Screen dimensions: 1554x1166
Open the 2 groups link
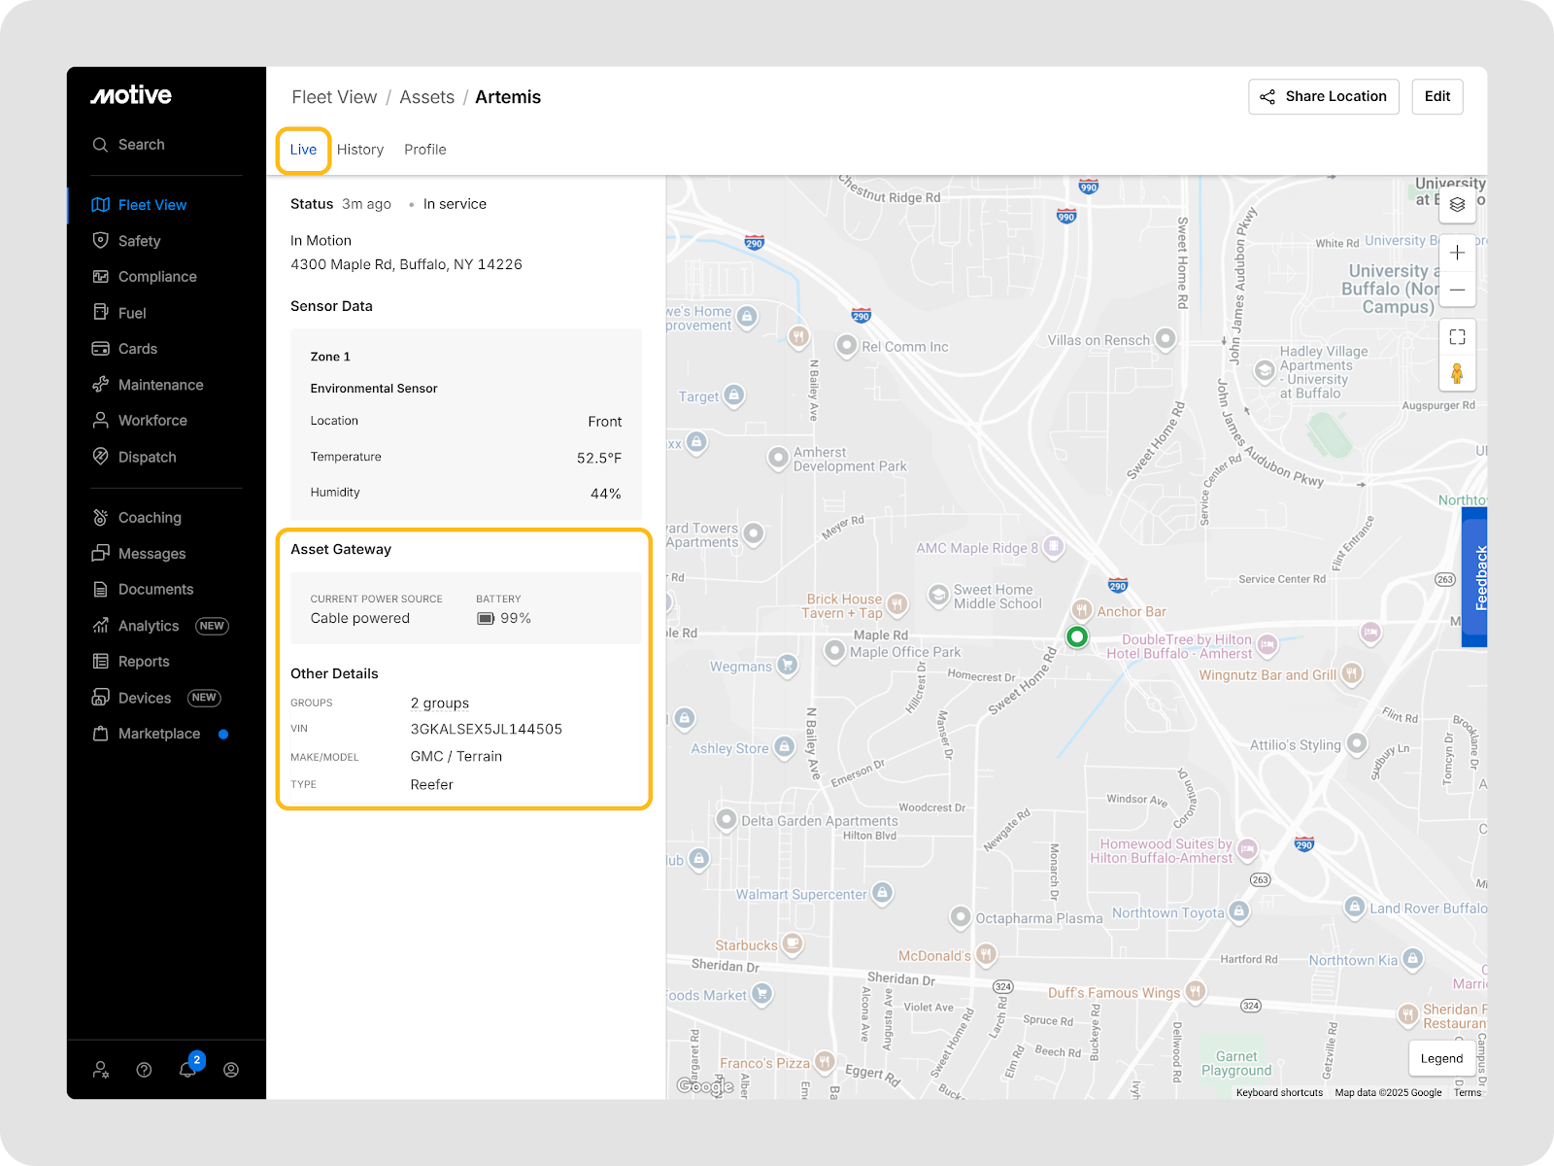pos(439,703)
